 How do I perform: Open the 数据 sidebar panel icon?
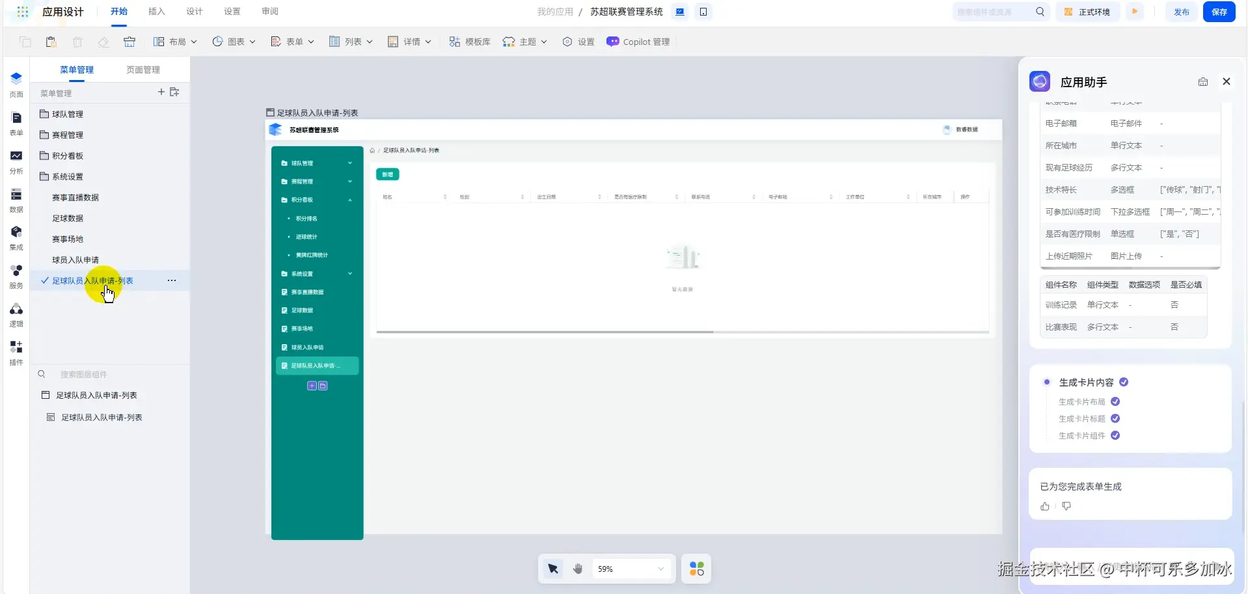pyautogui.click(x=16, y=200)
